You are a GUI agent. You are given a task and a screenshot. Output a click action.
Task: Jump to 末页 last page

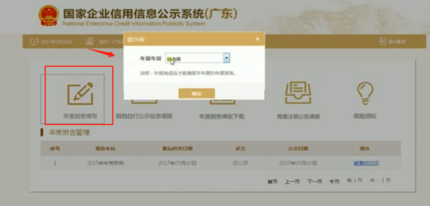(x=334, y=181)
